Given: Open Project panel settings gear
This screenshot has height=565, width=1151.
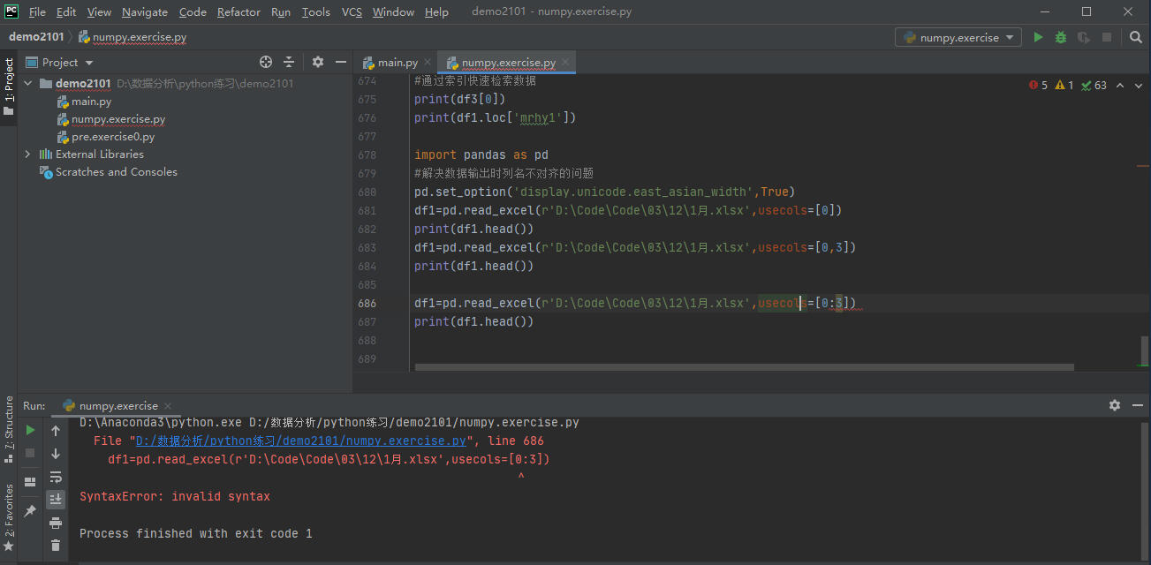Looking at the screenshot, I should [x=318, y=62].
